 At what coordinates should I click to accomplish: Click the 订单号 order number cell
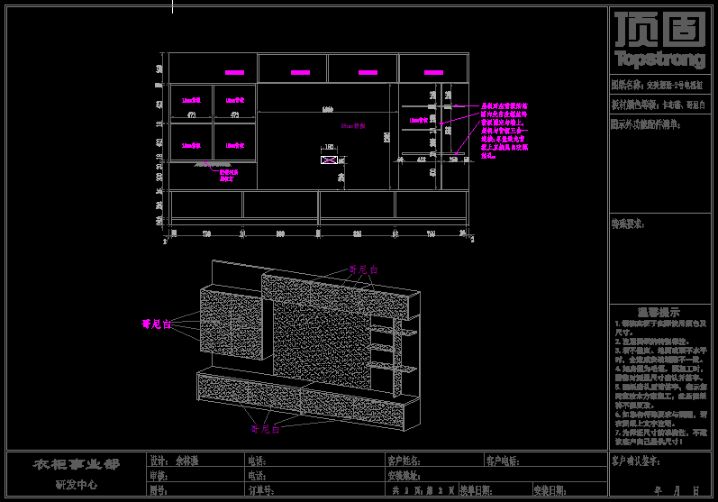click(315, 489)
